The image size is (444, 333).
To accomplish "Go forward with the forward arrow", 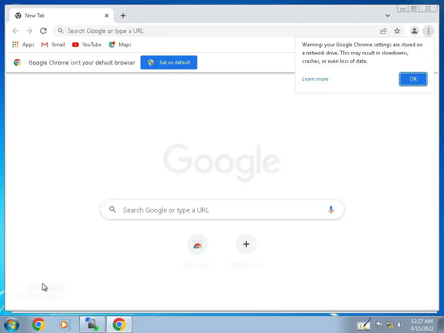I will [x=29, y=31].
